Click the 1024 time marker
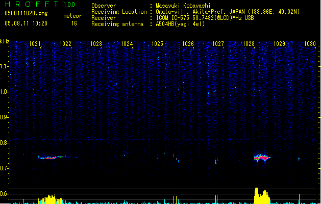Viewport: 321px width, 204px height. pos(127,43)
